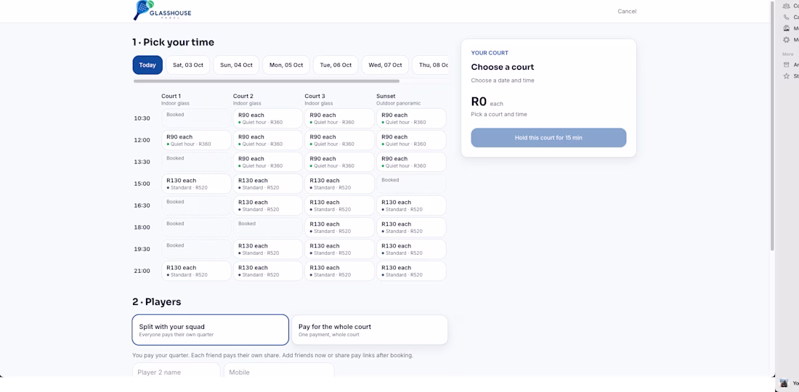799x392 pixels.
Task: Choose the Sunset court at 12:00
Action: 411,140
